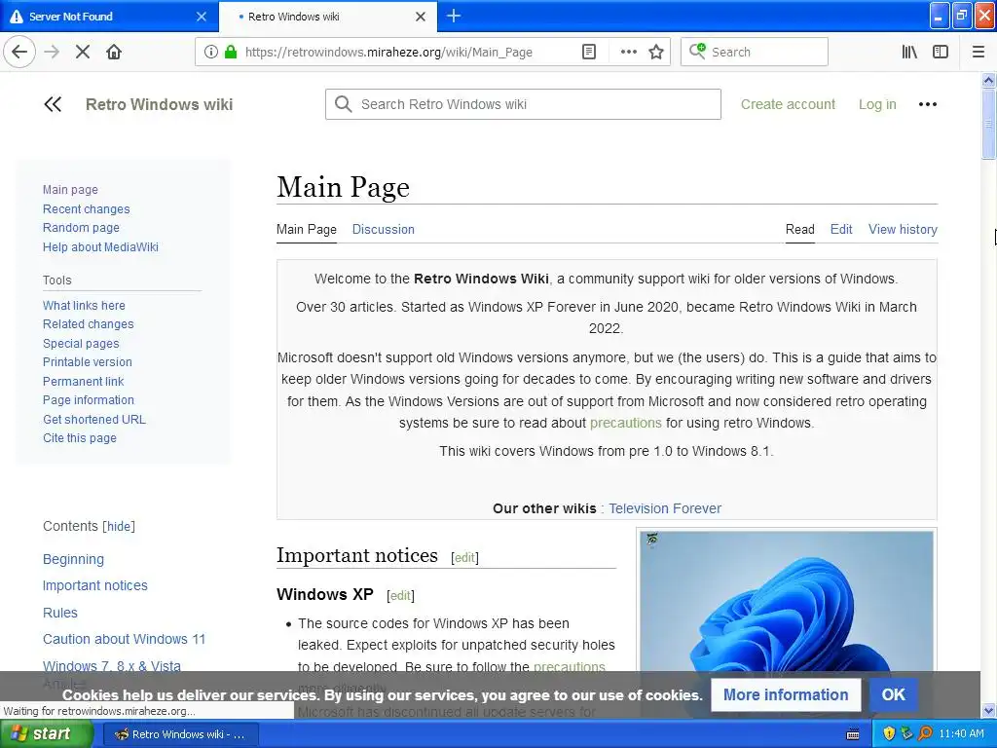
Task: Click the Permanent link tool
Action: 84,381
